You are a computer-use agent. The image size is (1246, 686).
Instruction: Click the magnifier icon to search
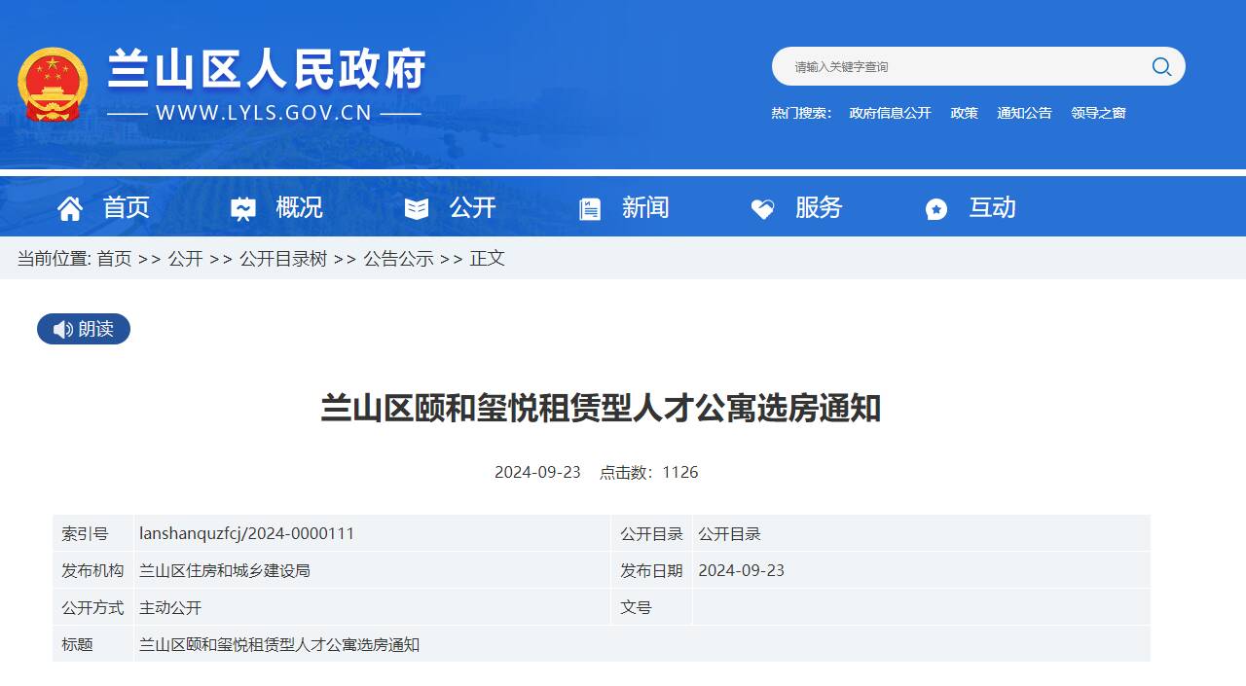pos(1160,66)
